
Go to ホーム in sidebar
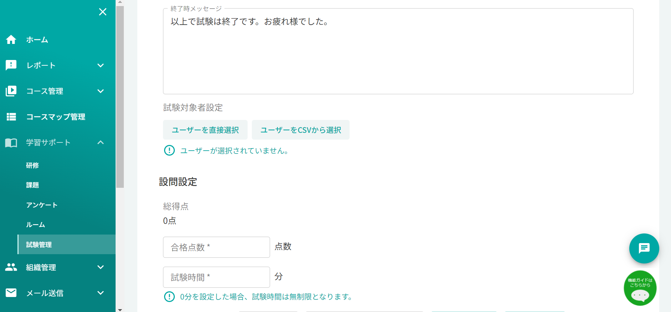pyautogui.click(x=37, y=40)
